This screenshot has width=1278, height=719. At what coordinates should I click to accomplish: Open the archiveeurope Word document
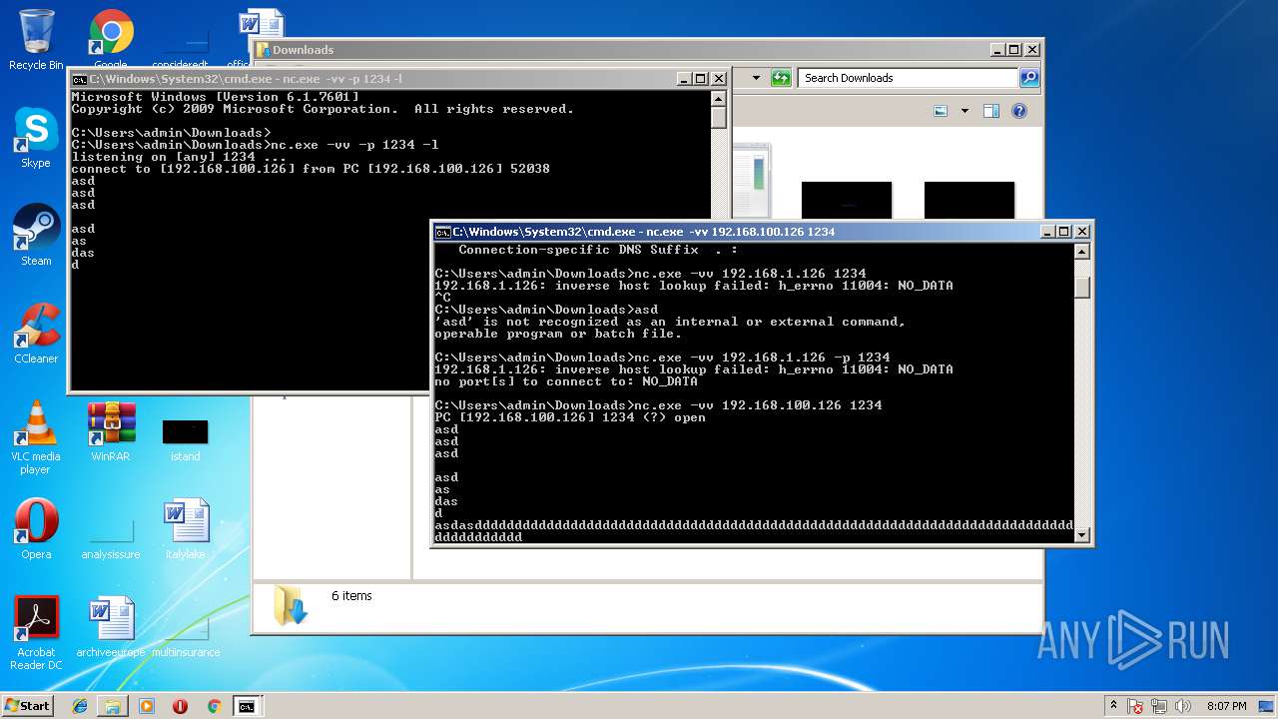point(111,627)
